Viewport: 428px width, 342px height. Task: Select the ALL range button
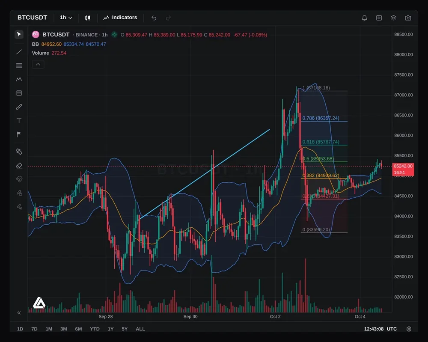click(140, 329)
